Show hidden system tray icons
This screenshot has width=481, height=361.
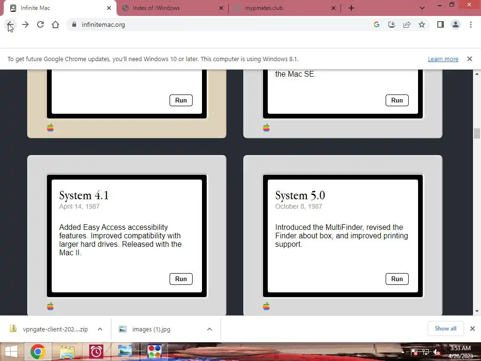tap(403, 352)
